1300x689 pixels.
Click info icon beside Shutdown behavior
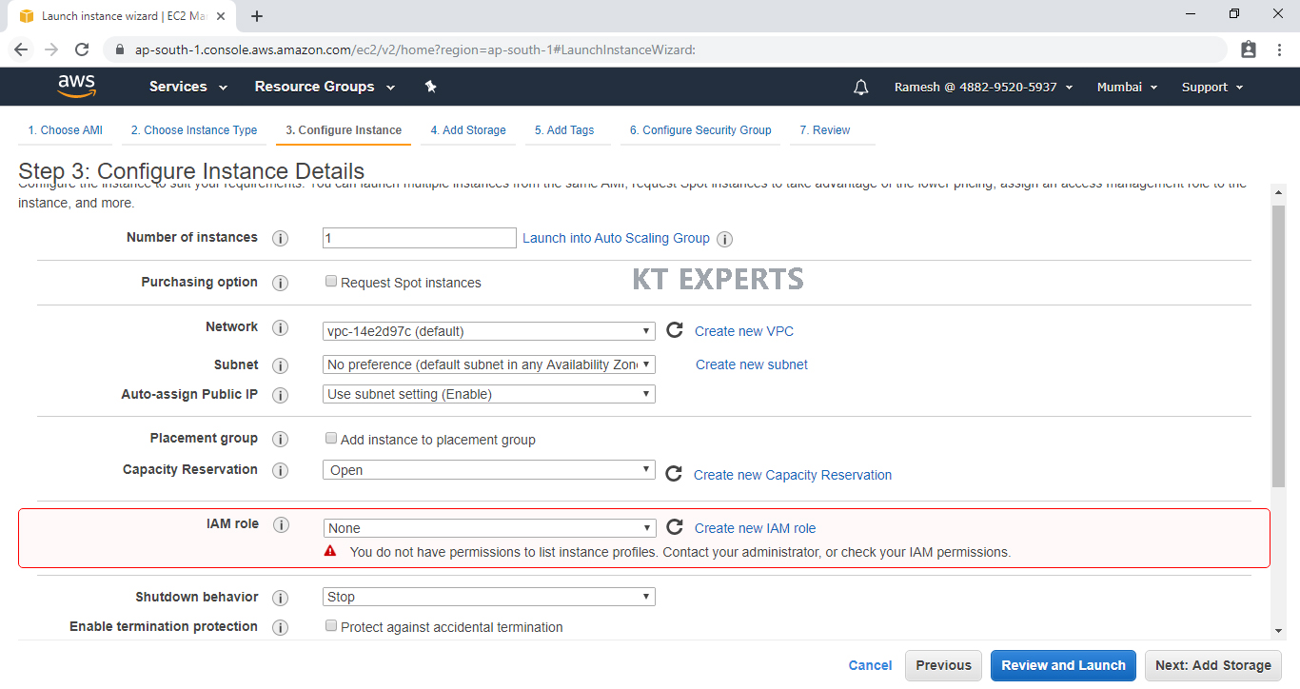click(280, 598)
